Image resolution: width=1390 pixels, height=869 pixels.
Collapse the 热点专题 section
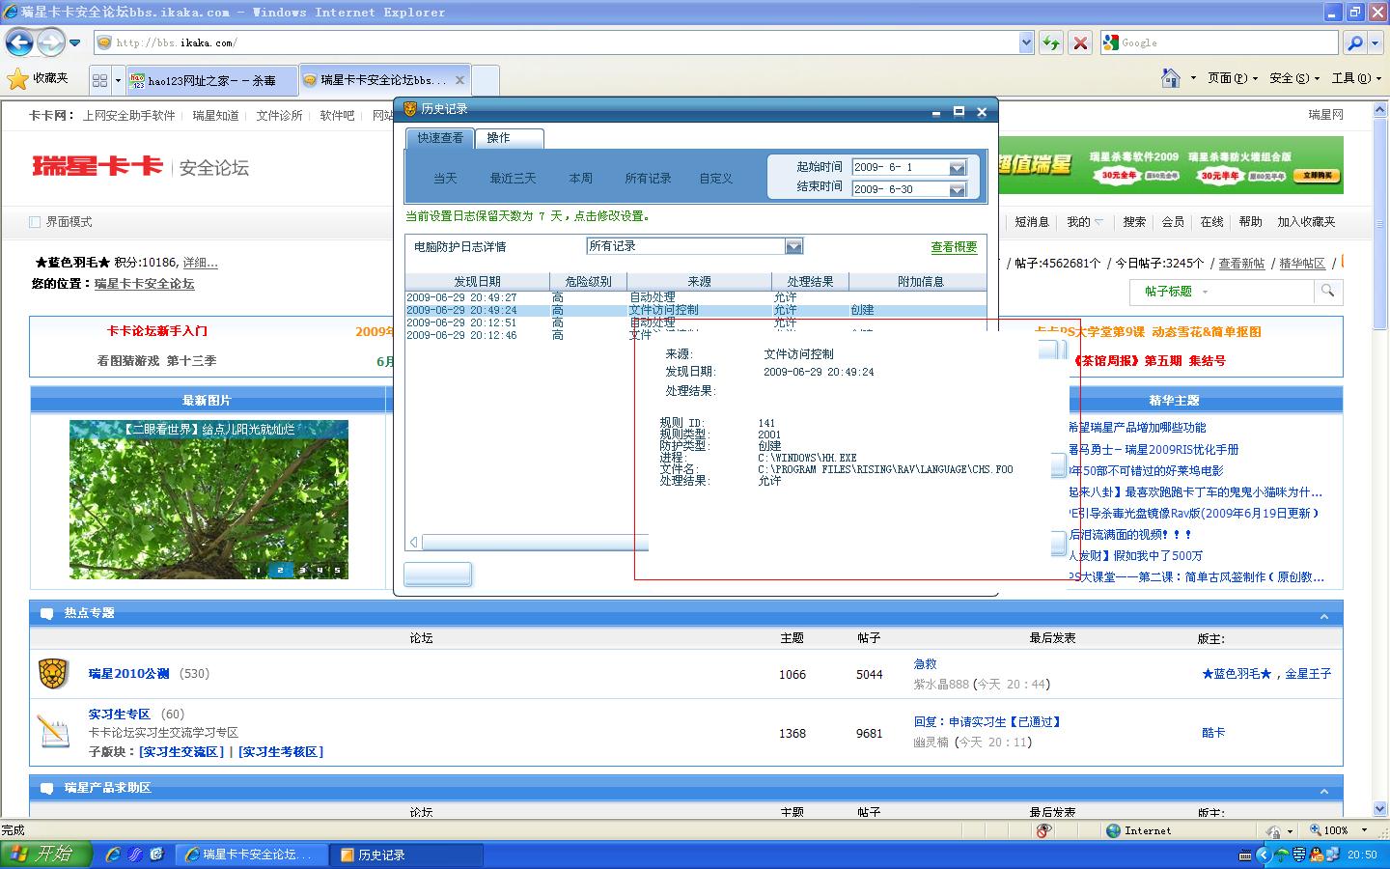(x=1324, y=616)
